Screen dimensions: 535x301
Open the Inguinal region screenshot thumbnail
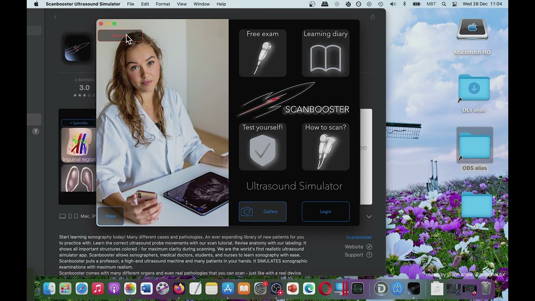coord(79,145)
